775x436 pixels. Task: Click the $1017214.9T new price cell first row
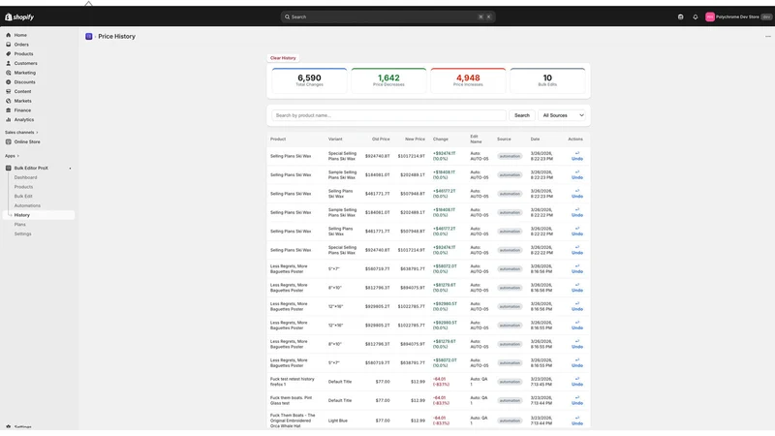click(x=411, y=156)
